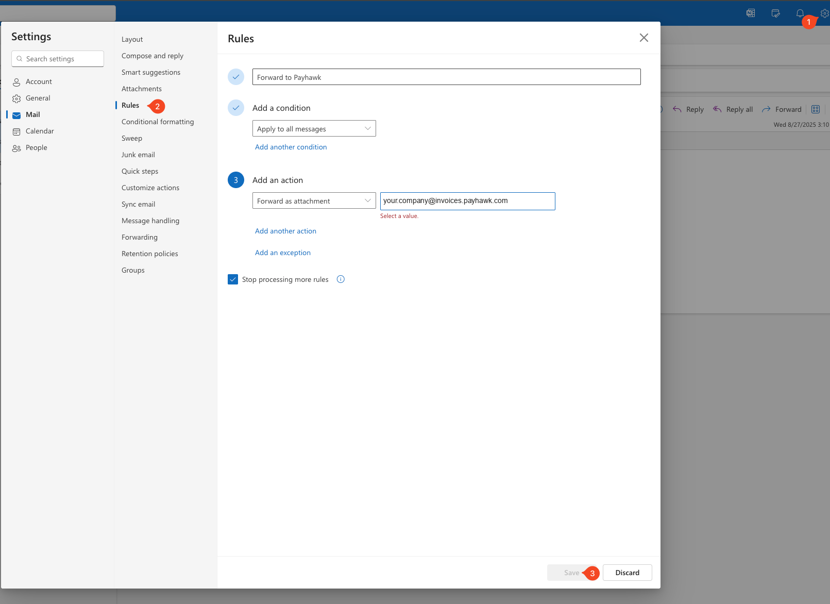Image resolution: width=830 pixels, height=604 pixels.
Task: Click the Reply arrow icon
Action: 677,109
